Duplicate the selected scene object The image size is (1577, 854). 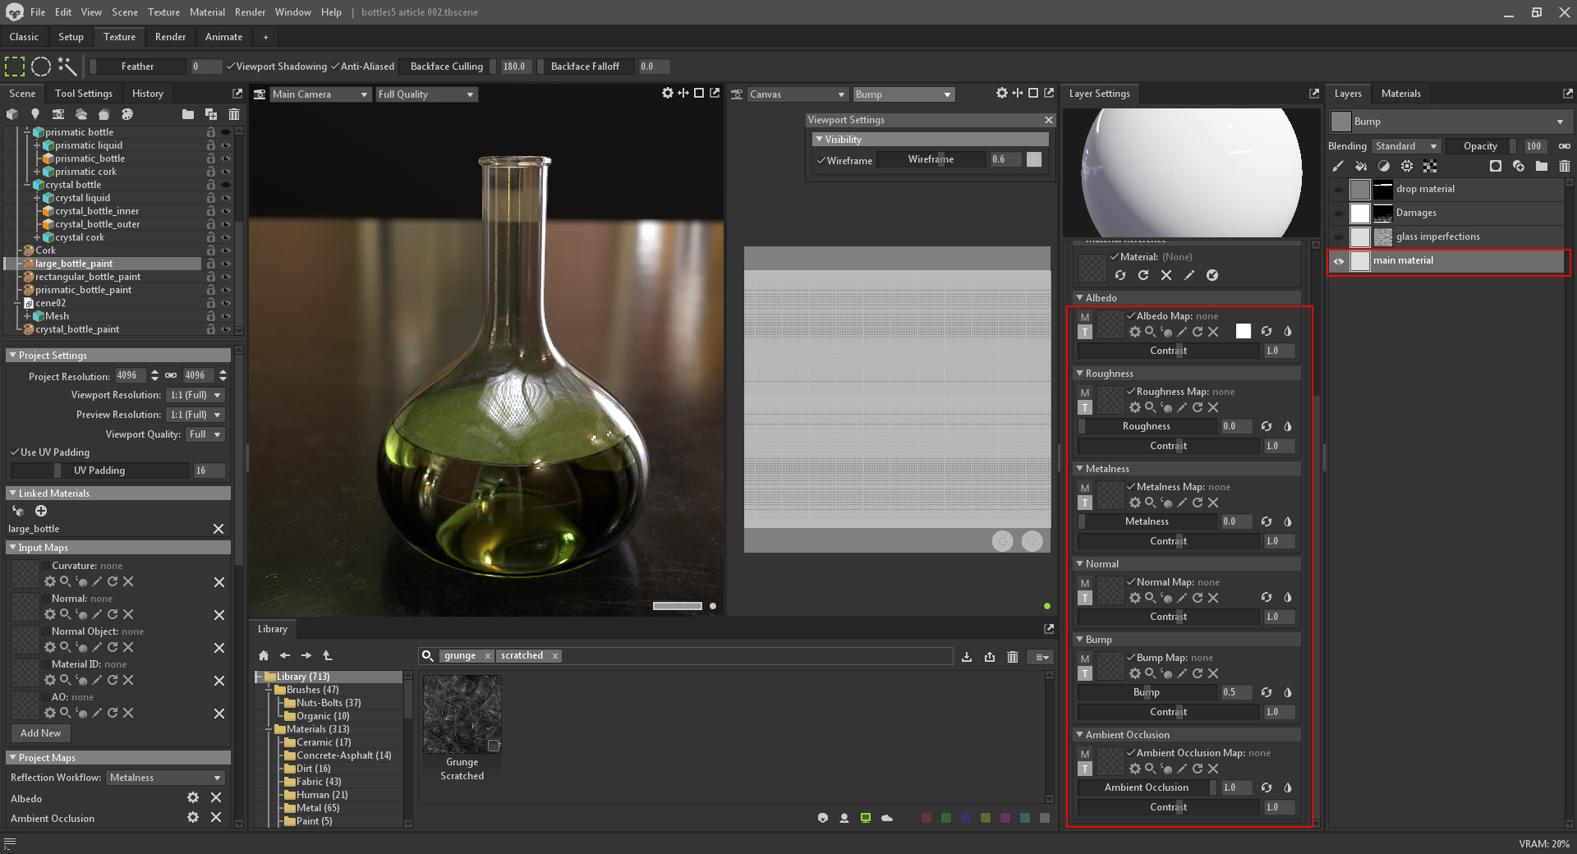click(211, 114)
